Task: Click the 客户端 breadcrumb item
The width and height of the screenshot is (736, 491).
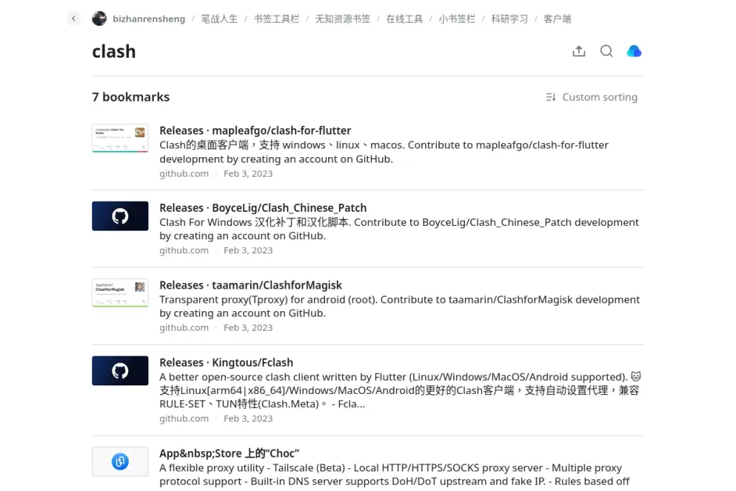Action: click(557, 19)
